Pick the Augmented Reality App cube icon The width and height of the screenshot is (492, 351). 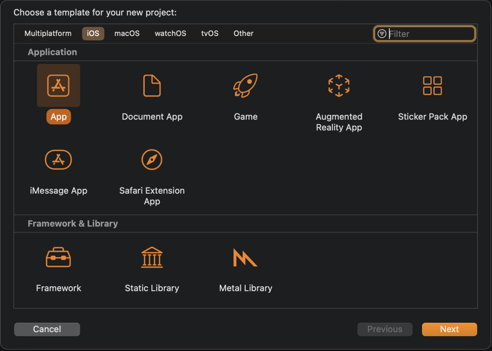[x=339, y=86]
